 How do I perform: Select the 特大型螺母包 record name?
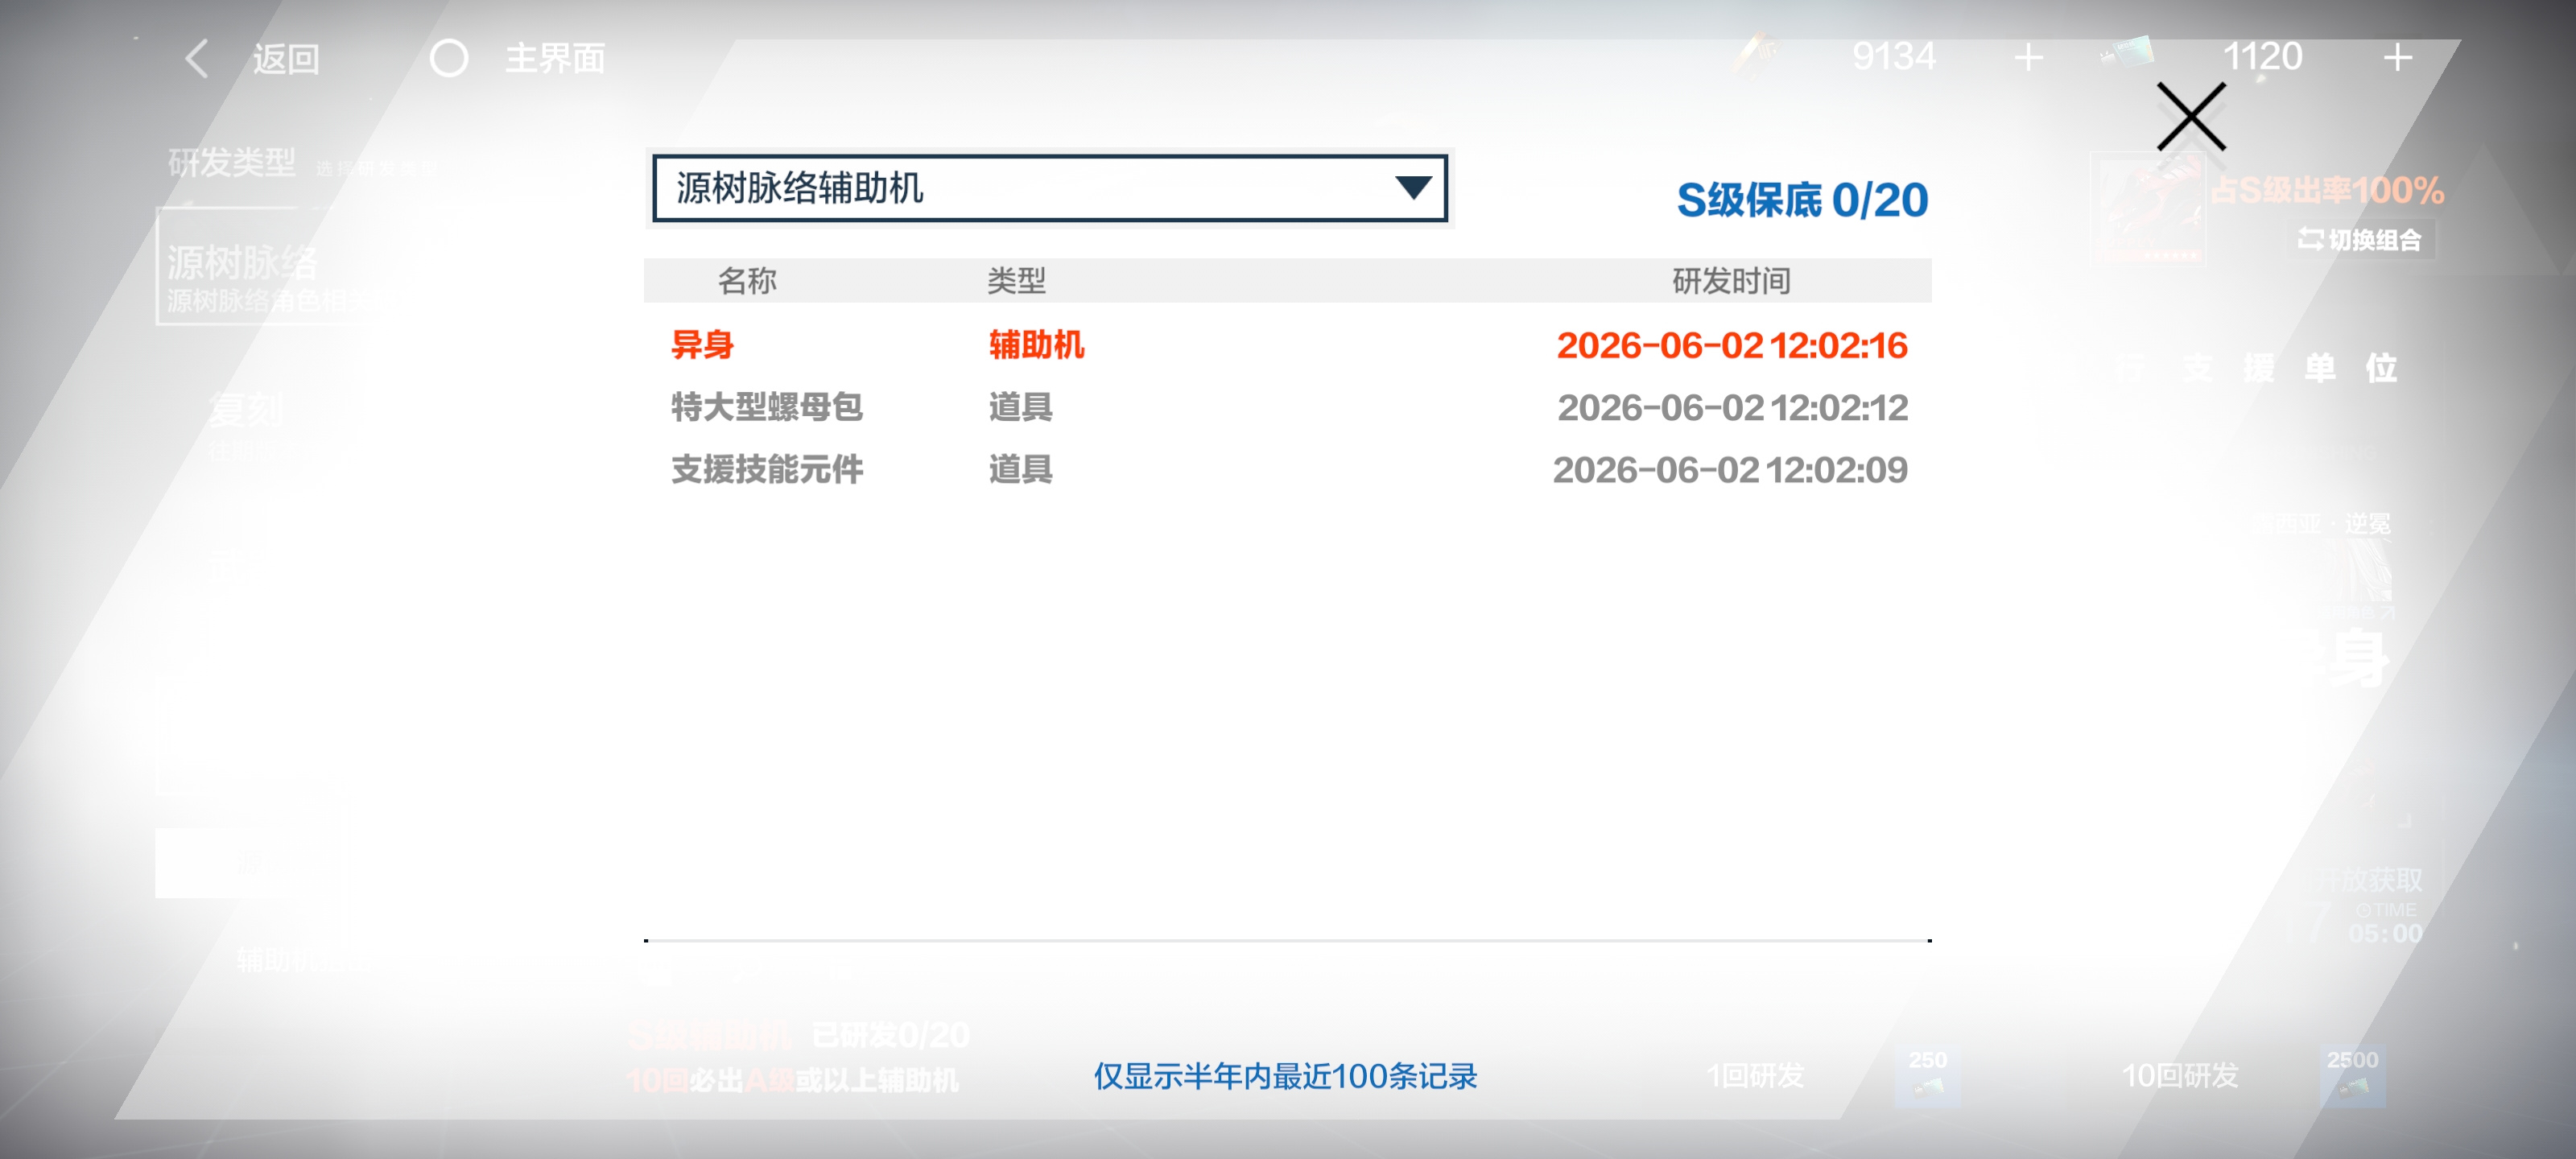pyautogui.click(x=767, y=407)
